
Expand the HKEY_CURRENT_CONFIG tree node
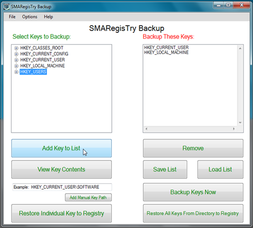[x=16, y=54]
